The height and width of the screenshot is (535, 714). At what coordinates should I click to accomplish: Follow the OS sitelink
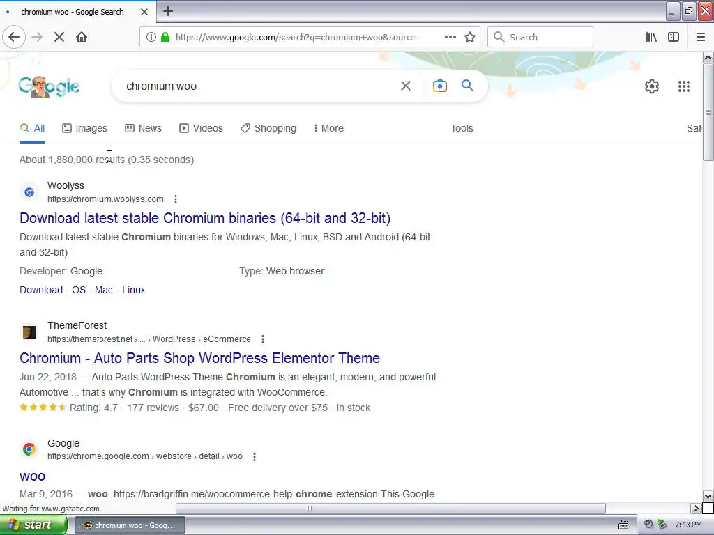point(79,290)
